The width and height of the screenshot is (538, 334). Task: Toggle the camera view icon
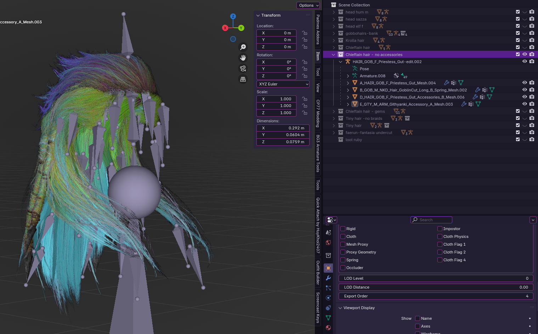243,68
